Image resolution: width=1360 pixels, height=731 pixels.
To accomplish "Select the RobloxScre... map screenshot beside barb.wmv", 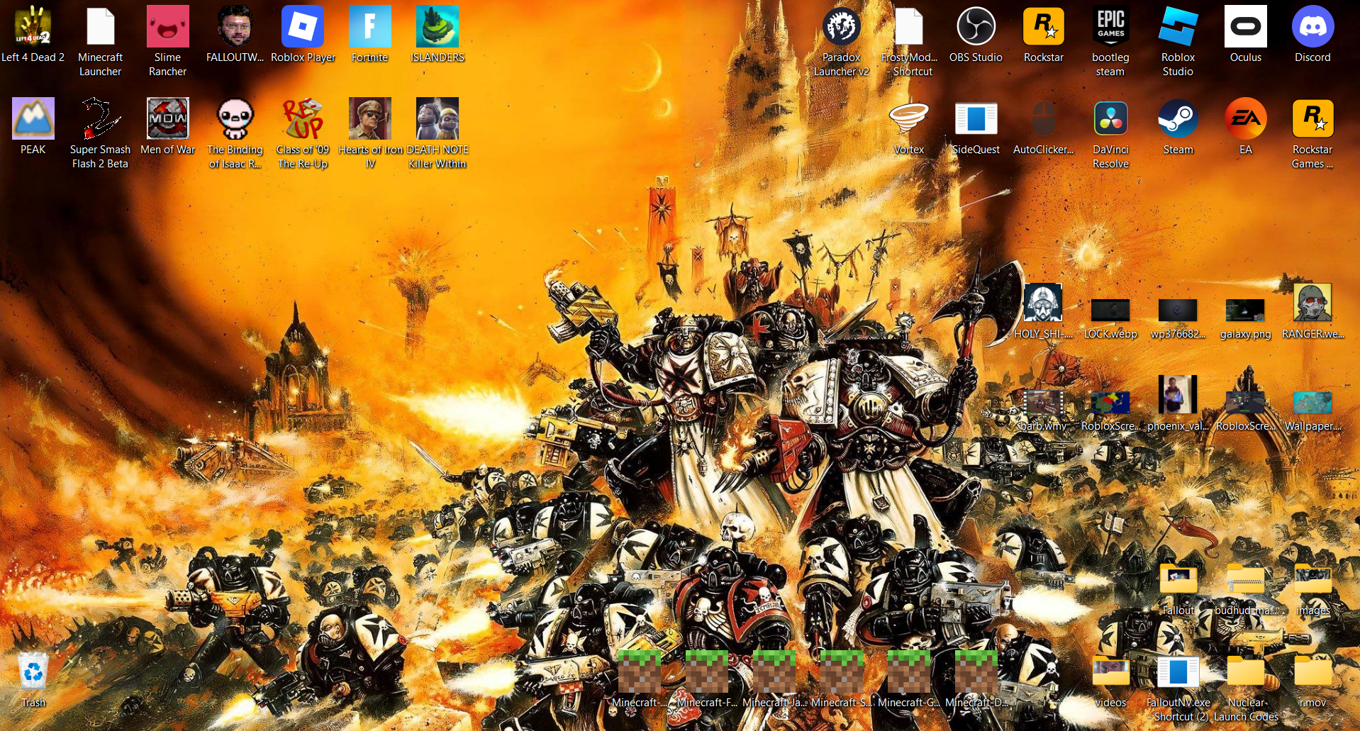I will (1110, 402).
